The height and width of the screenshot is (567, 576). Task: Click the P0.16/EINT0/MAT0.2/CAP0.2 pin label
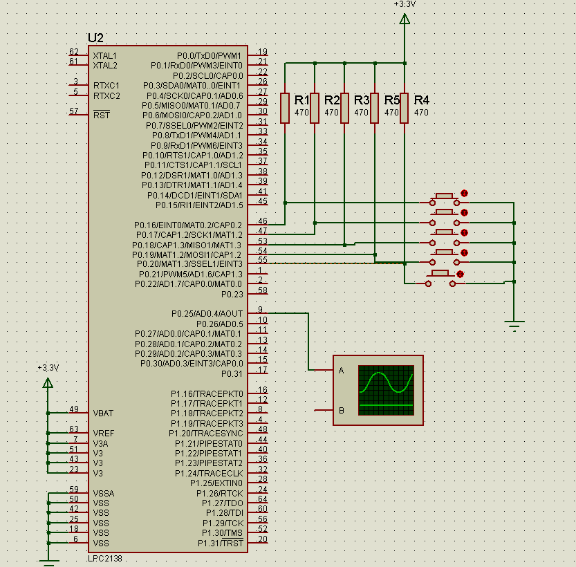(x=188, y=225)
